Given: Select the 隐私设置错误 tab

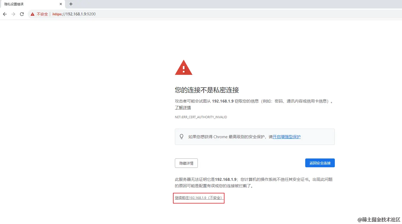Looking at the screenshot, I should click(x=33, y=4).
